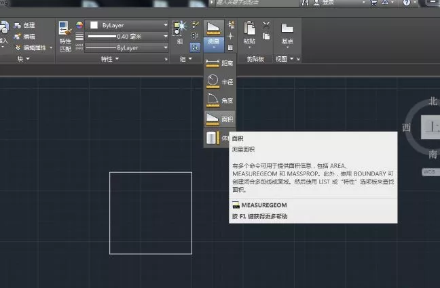Screen dimensions: 440x288
Task: Open the ByLayer linetype dropdown
Action: (166, 47)
